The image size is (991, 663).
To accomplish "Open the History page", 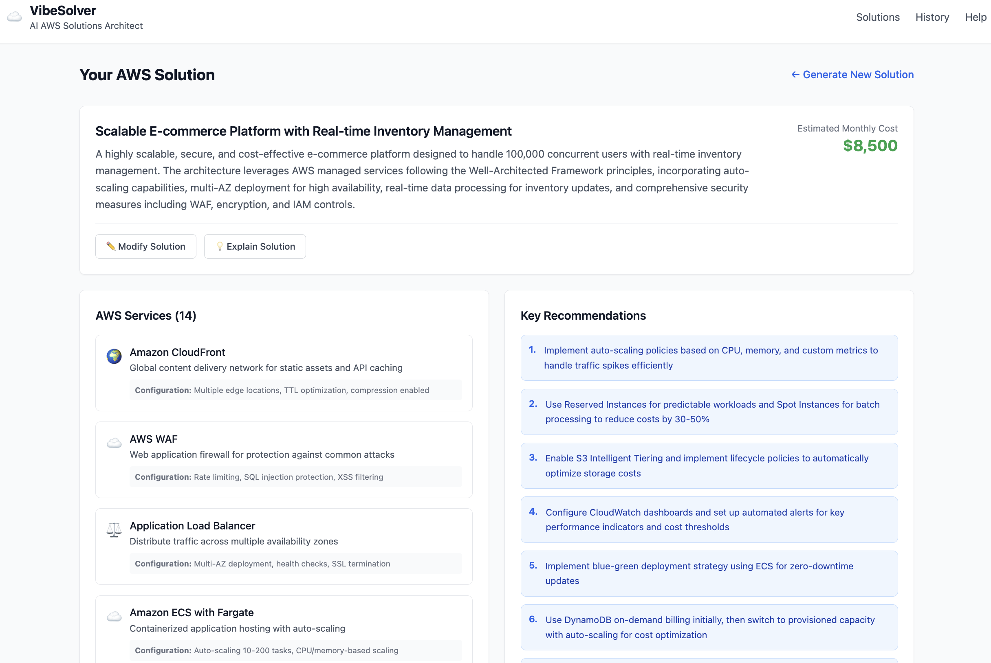I will 932,17.
